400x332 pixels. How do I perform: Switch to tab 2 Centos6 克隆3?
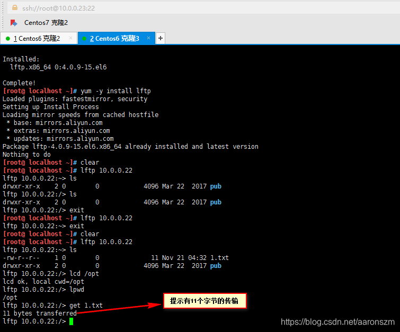pos(117,38)
